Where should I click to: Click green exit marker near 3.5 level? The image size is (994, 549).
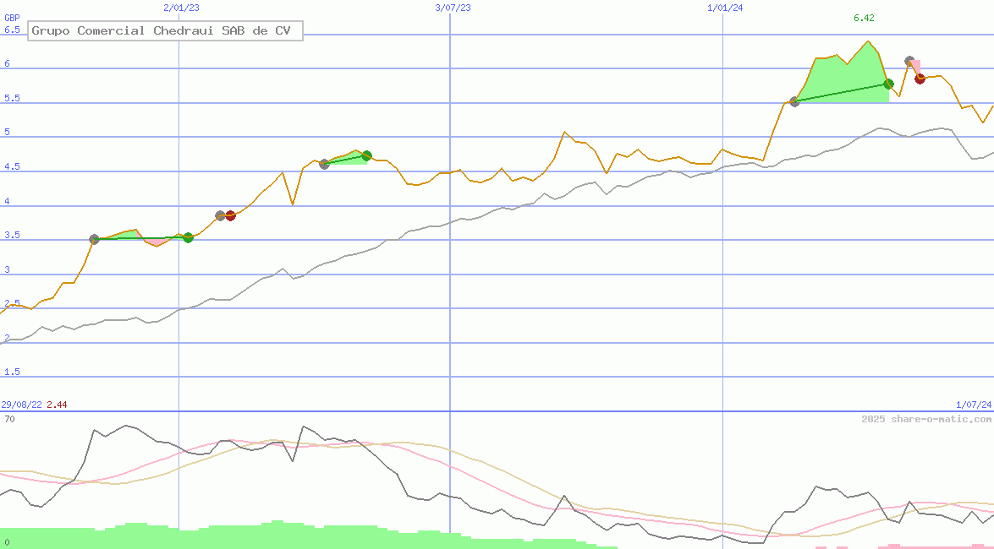pyautogui.click(x=188, y=237)
